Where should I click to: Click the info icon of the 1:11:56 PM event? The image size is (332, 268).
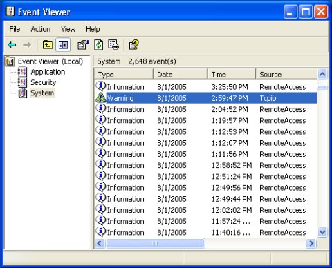[101, 153]
